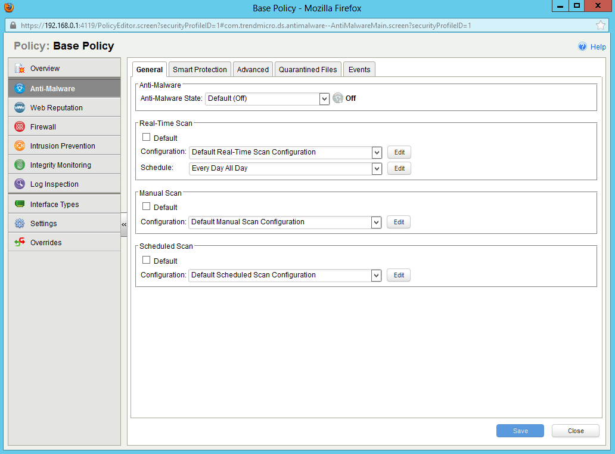The image size is (615, 454).
Task: Click the Log Inspection magnifier icon
Action: coord(20,184)
